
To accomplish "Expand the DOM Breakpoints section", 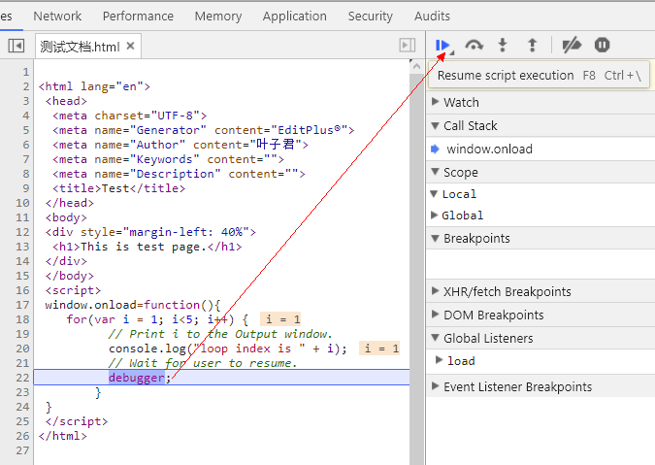I will (493, 315).
